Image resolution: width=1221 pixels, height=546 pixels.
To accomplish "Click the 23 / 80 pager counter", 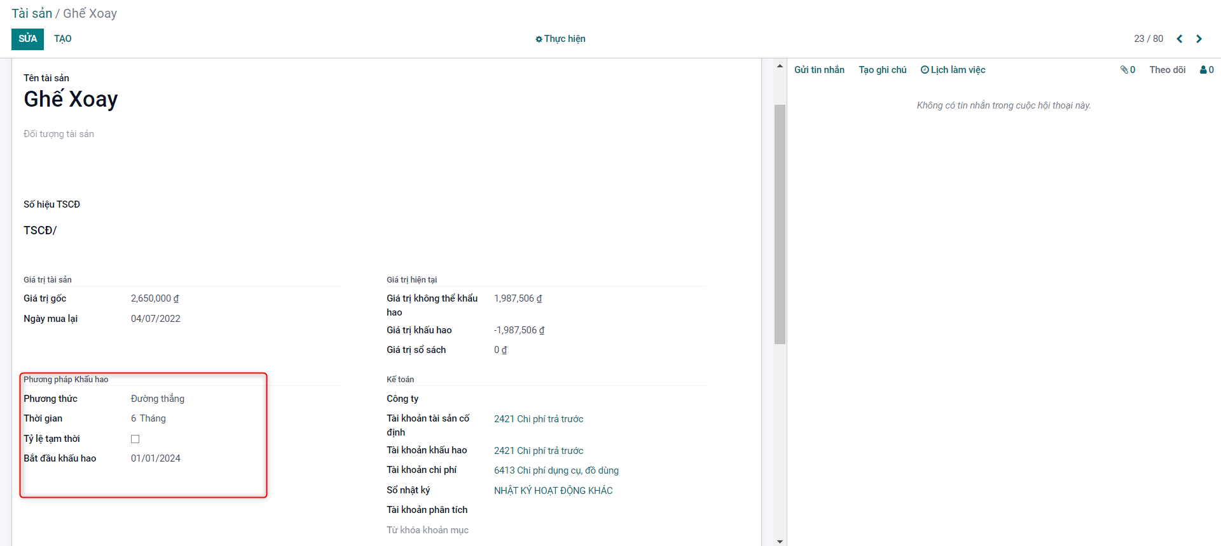I will click(x=1148, y=39).
